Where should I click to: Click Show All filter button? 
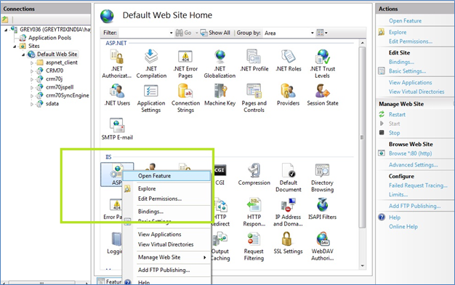coord(215,33)
